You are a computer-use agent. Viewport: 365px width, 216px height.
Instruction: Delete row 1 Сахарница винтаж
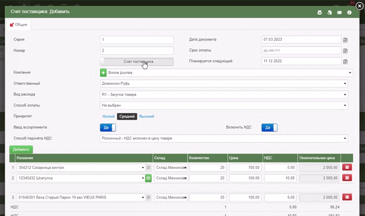pos(347,167)
